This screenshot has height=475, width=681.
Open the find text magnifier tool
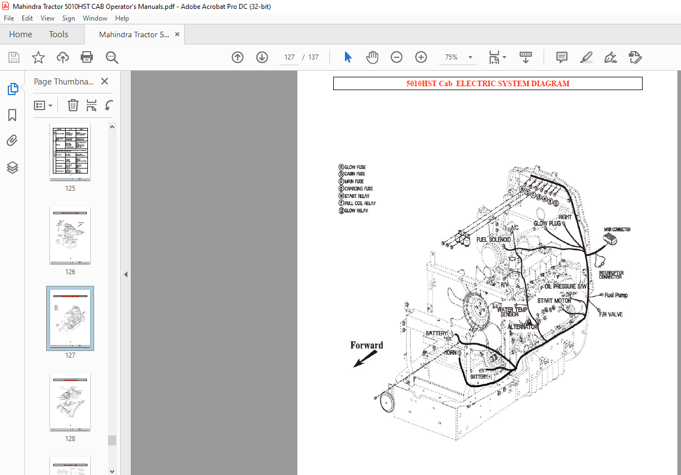tap(112, 57)
